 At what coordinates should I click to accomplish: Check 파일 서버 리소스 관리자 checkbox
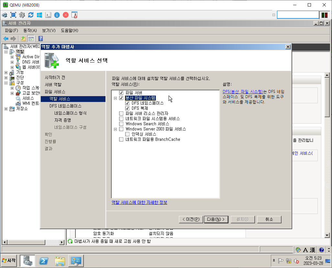click(121, 114)
